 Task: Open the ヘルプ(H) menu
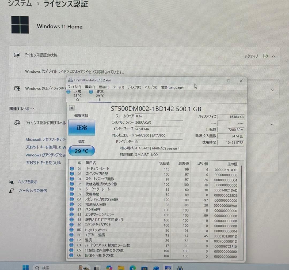151,87
